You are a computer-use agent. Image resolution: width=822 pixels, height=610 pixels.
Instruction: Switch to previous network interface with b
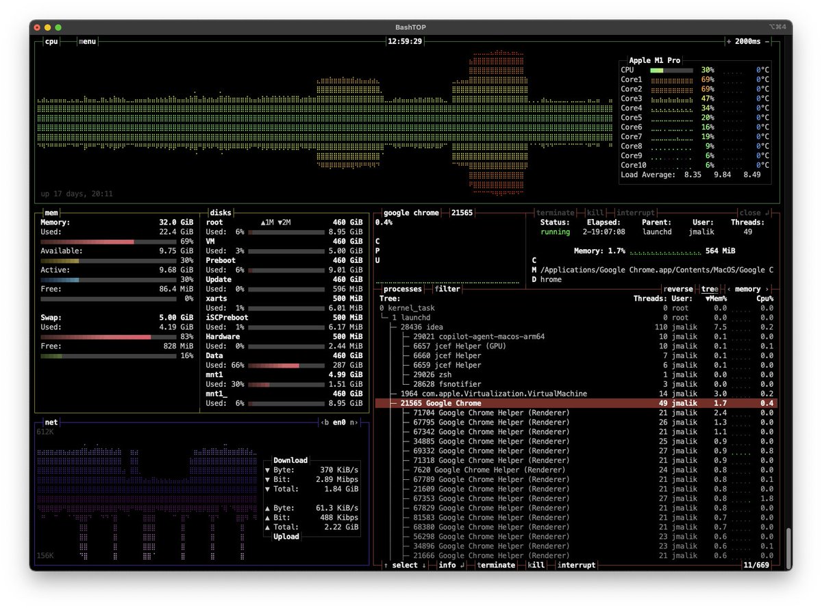(326, 422)
